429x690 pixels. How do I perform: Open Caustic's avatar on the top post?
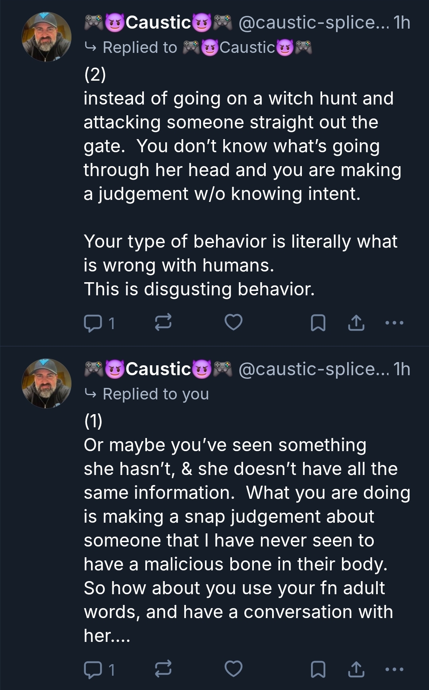(x=46, y=37)
